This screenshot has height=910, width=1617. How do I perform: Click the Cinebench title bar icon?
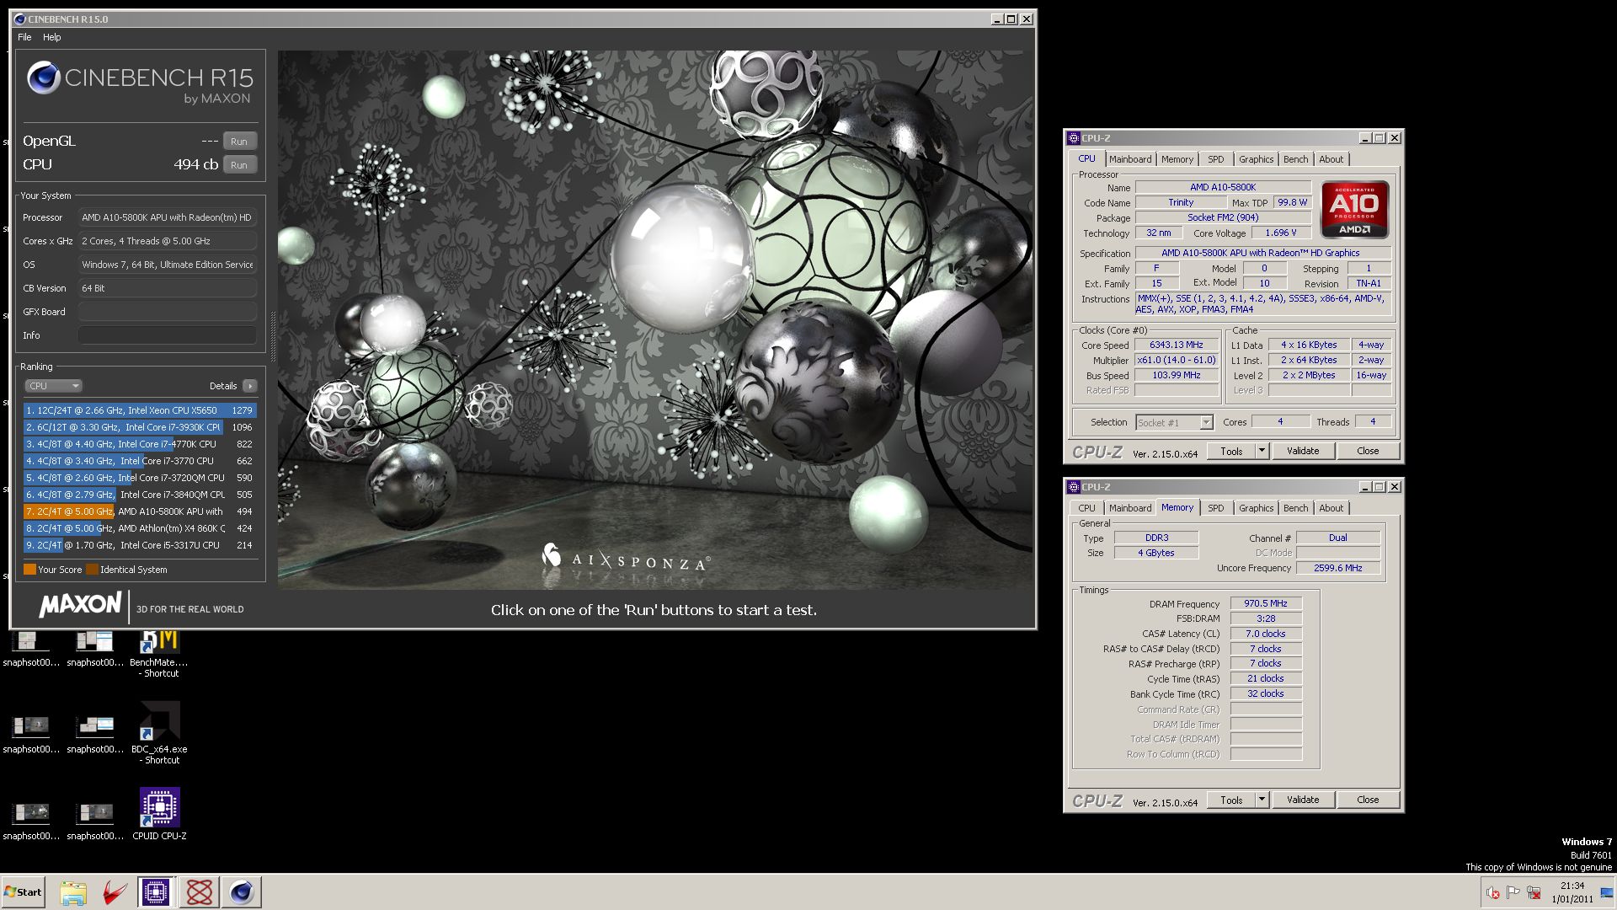[x=20, y=19]
